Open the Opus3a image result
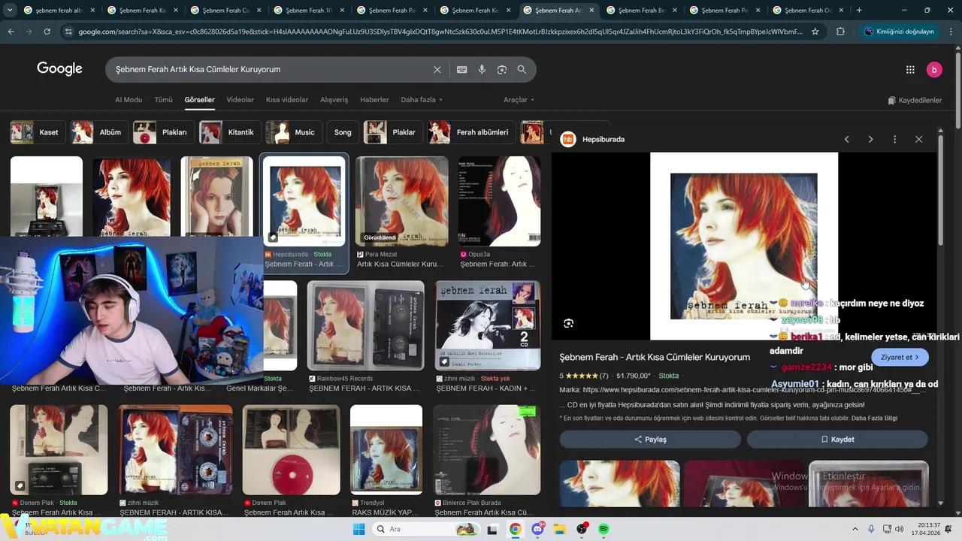 point(499,201)
